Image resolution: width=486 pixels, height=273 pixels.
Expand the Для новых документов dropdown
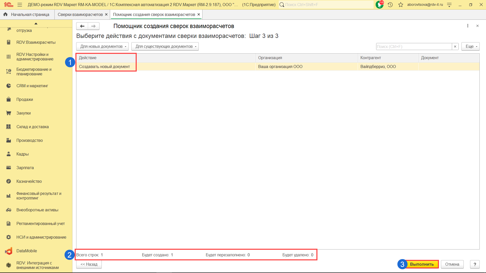(102, 47)
